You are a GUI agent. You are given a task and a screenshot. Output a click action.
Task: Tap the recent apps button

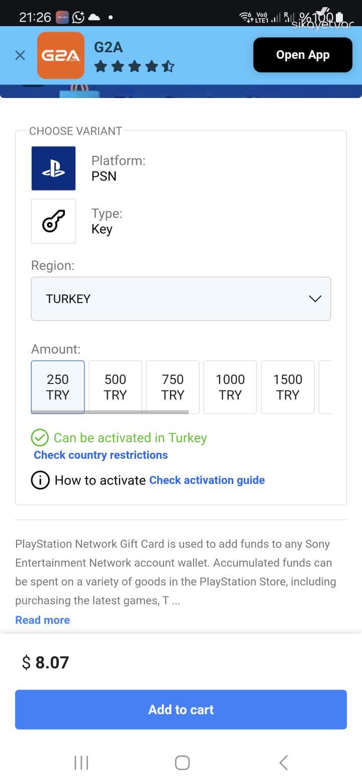(x=81, y=762)
